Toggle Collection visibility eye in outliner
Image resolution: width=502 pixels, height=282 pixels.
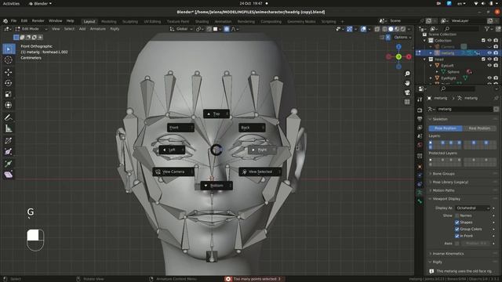point(489,40)
